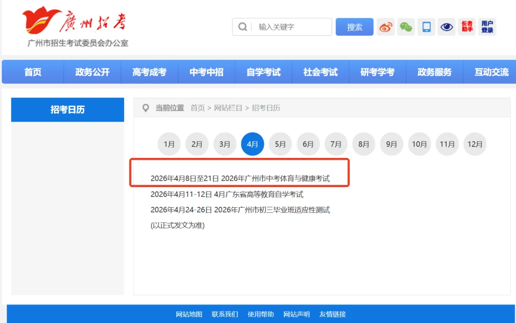Click the location pin icon beside 当前位置
Viewport: 516px width, 323px height.
click(x=146, y=108)
